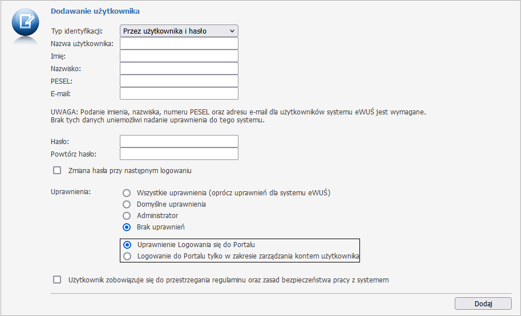Click the Nazwa użytkownika input field
The height and width of the screenshot is (316, 522).
(179, 43)
